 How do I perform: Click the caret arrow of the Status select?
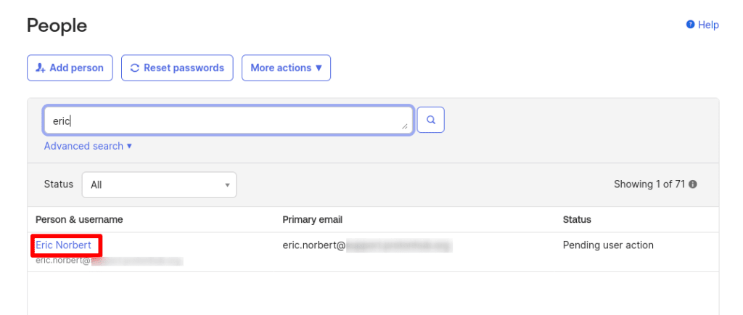pos(227,185)
